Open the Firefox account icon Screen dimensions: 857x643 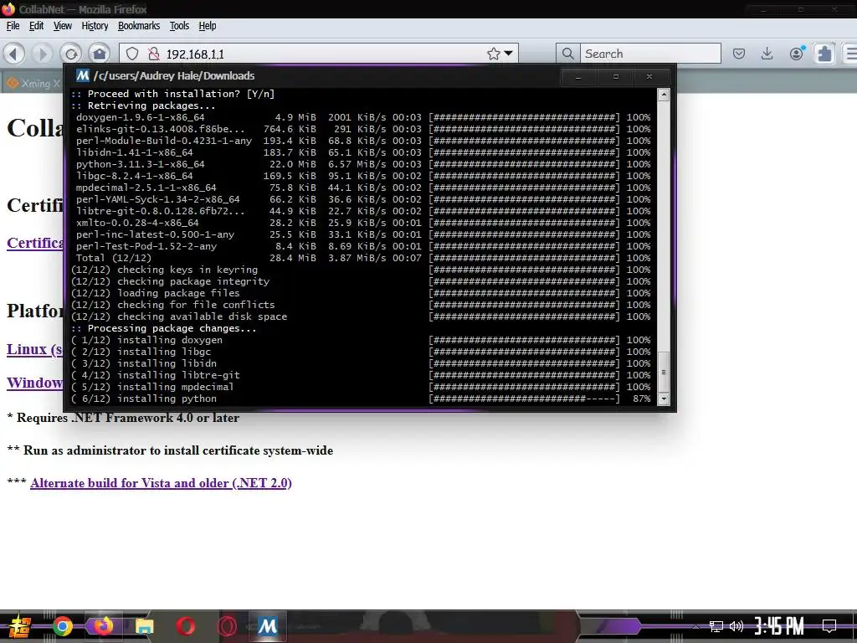click(797, 53)
